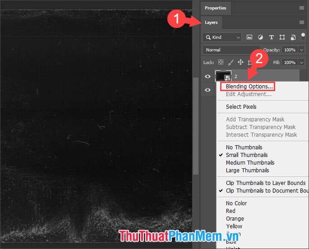Open the Kind filter dropdown
309x249 pixels.
[222, 37]
